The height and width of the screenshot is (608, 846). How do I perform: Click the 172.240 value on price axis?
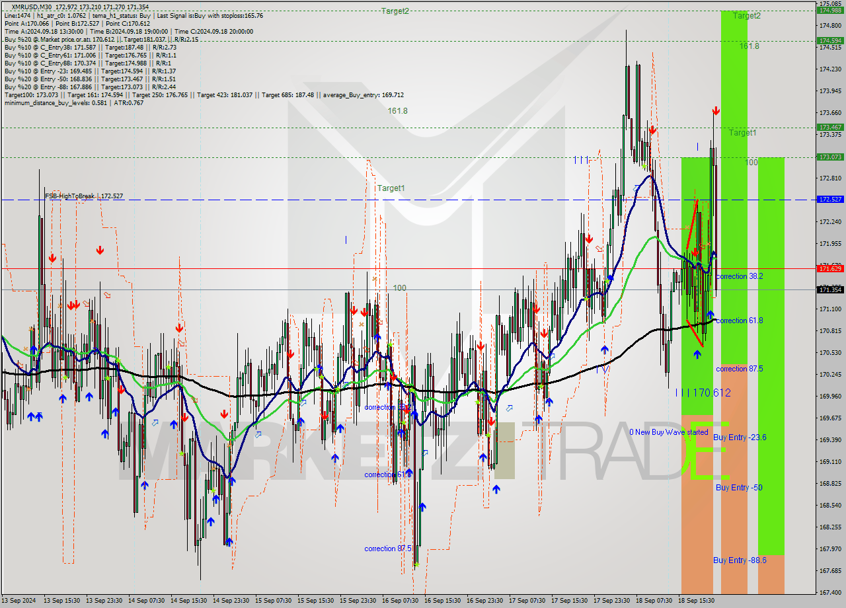pos(830,222)
